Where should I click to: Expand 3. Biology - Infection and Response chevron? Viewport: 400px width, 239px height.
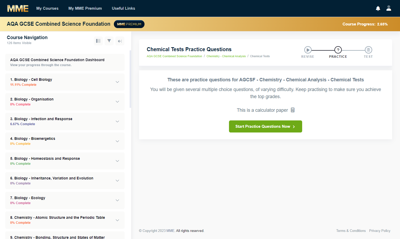(117, 121)
